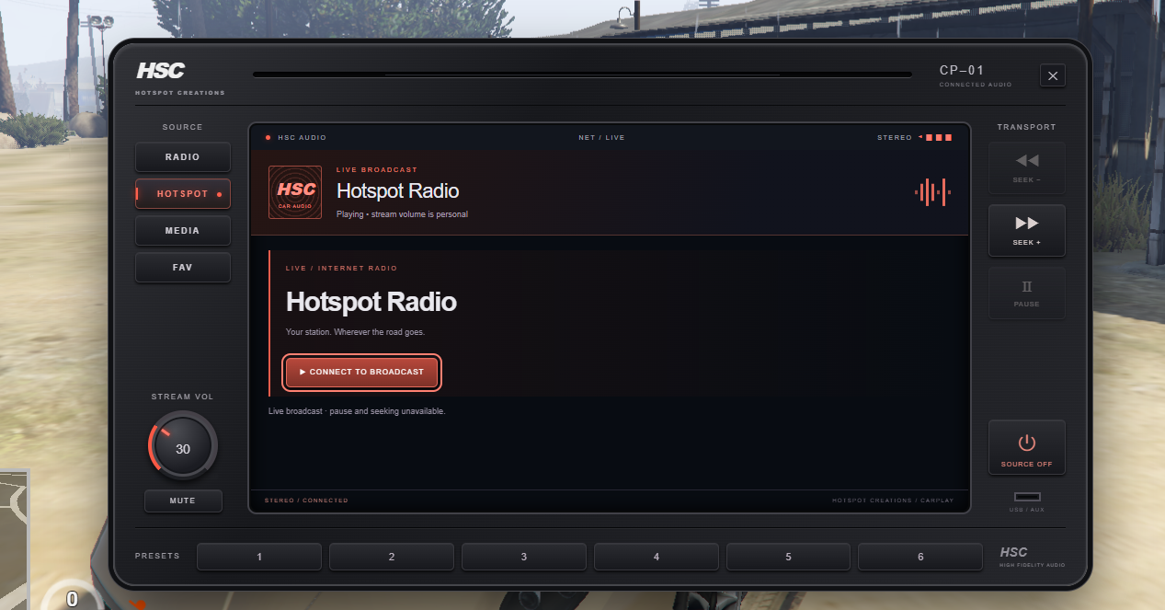Viewport: 1165px width, 610px height.
Task: Select preset 1
Action: click(x=259, y=557)
